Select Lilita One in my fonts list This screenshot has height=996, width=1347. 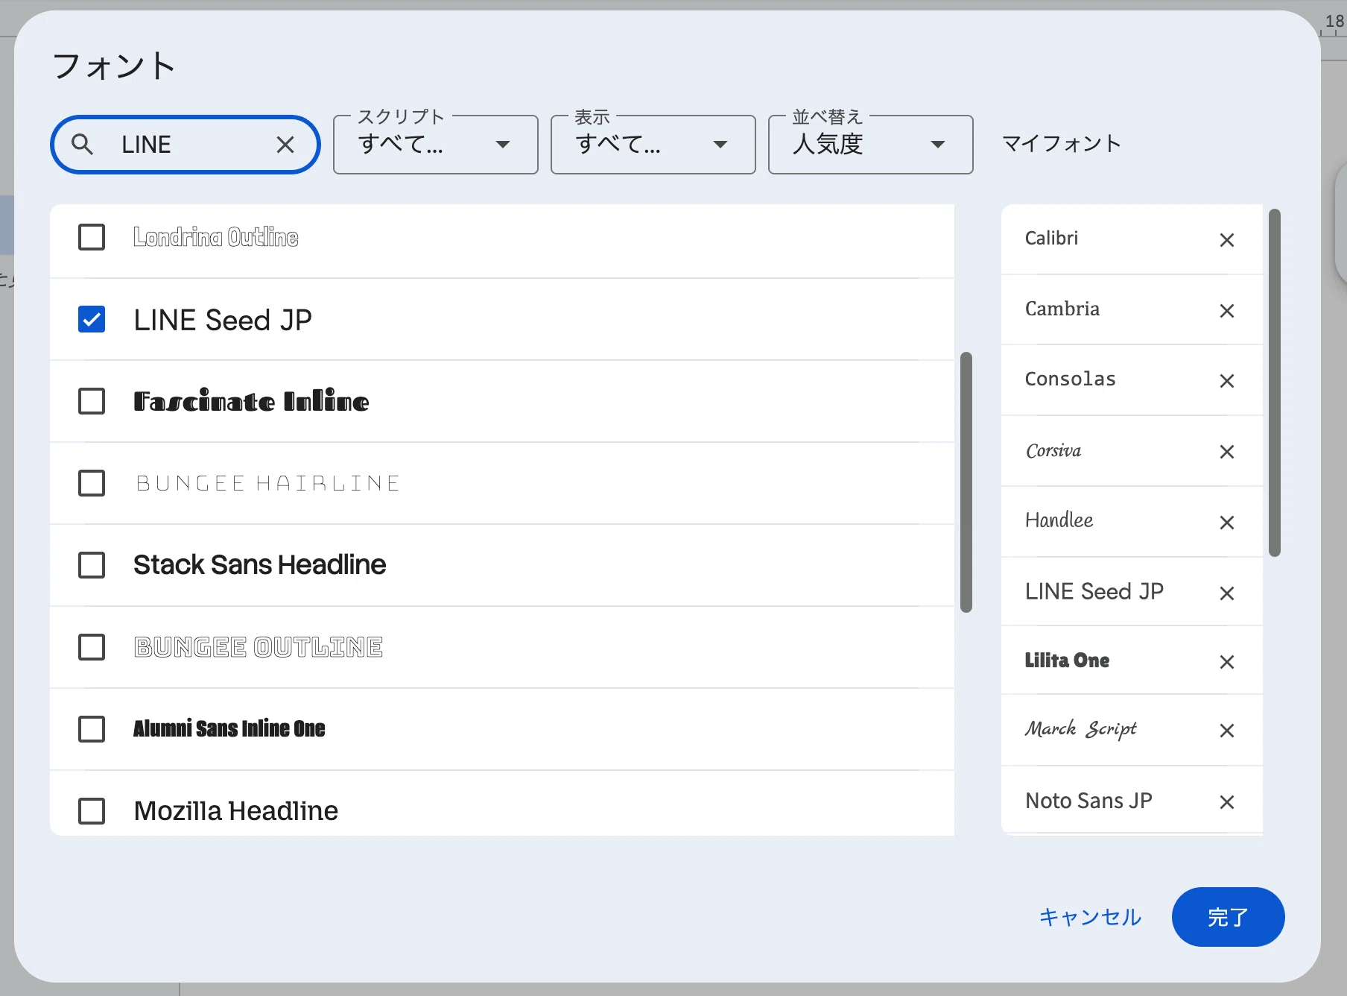point(1067,661)
